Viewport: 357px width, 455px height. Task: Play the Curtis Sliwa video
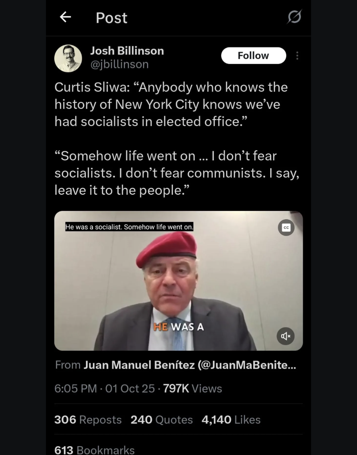tap(178, 281)
